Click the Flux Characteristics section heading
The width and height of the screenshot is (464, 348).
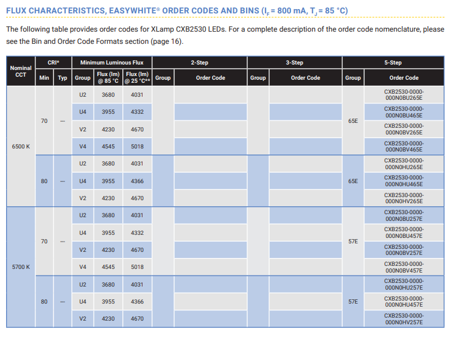click(x=177, y=11)
